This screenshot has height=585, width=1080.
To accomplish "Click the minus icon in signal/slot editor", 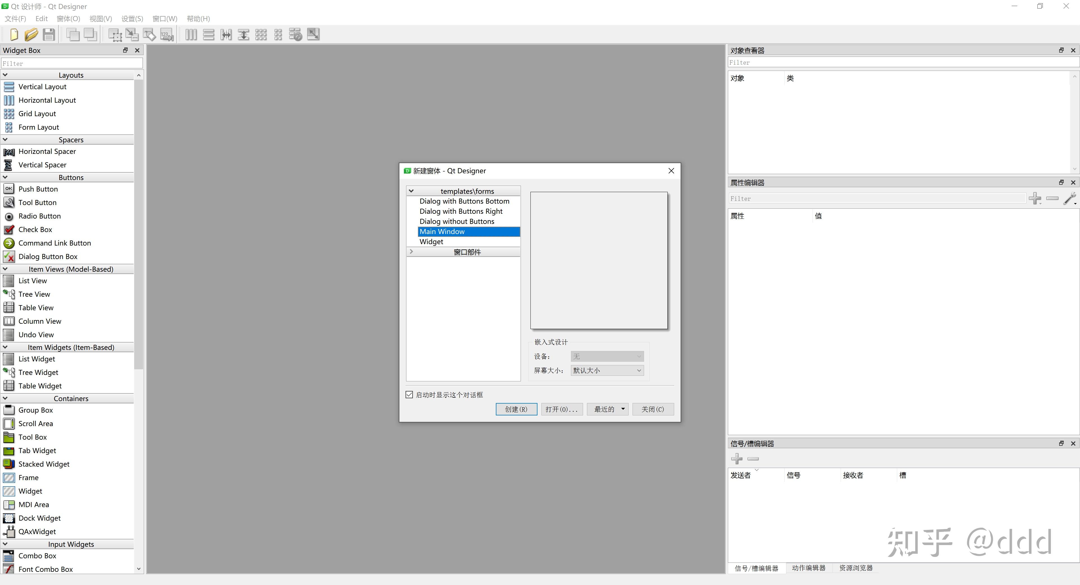I will coord(753,458).
